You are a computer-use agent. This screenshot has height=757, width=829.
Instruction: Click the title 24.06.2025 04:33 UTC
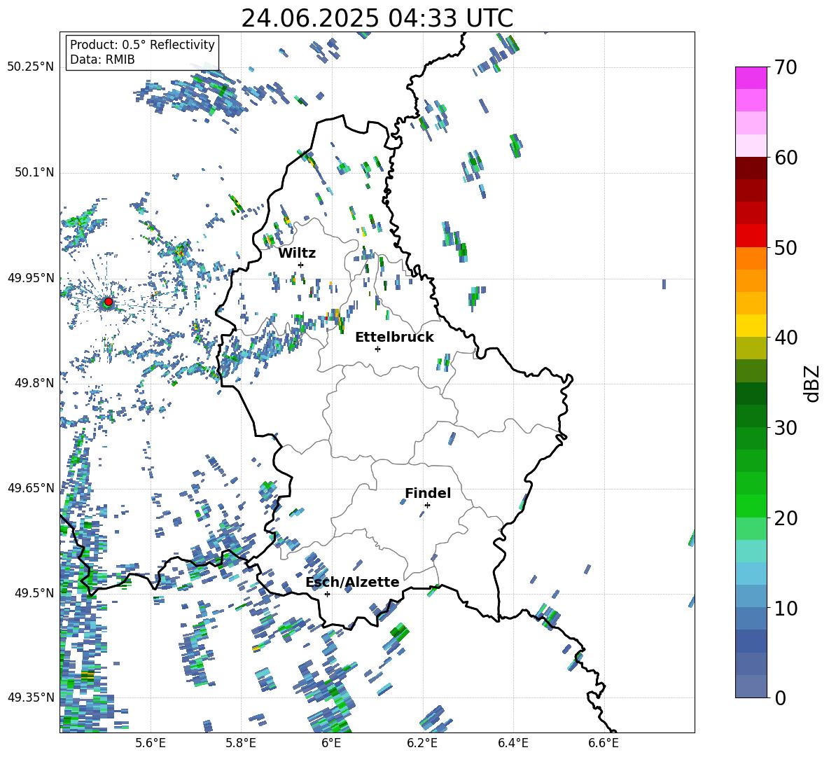click(377, 18)
